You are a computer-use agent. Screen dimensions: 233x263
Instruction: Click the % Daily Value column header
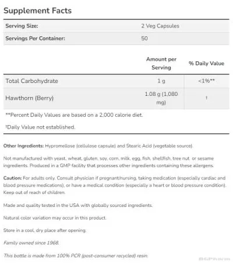click(206, 63)
